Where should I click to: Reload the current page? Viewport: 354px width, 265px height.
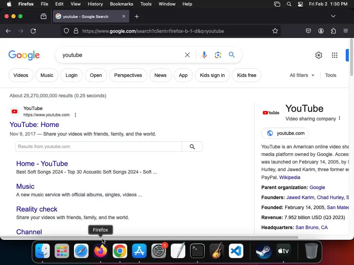point(33,31)
